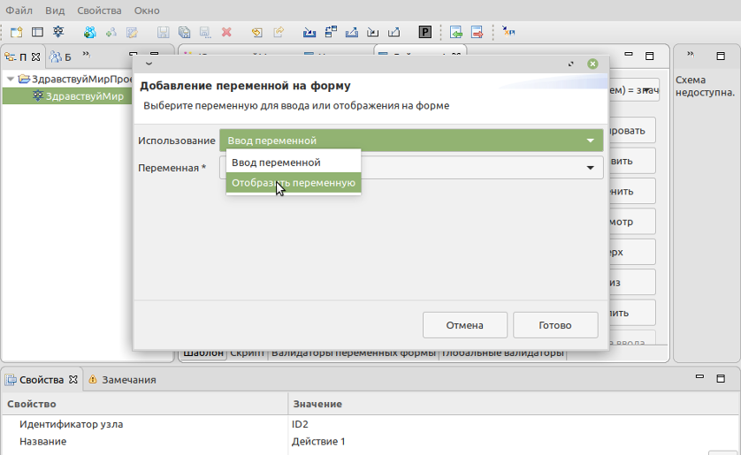The height and width of the screenshot is (455, 741).
Task: Click the Готово button
Action: point(555,325)
